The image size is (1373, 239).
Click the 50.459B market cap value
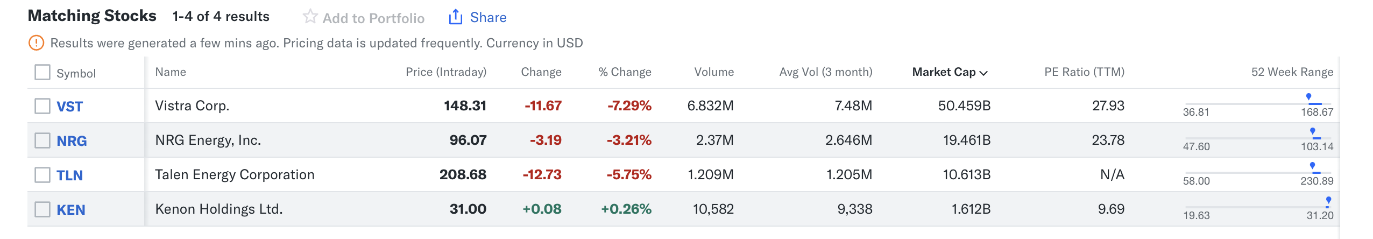point(964,106)
